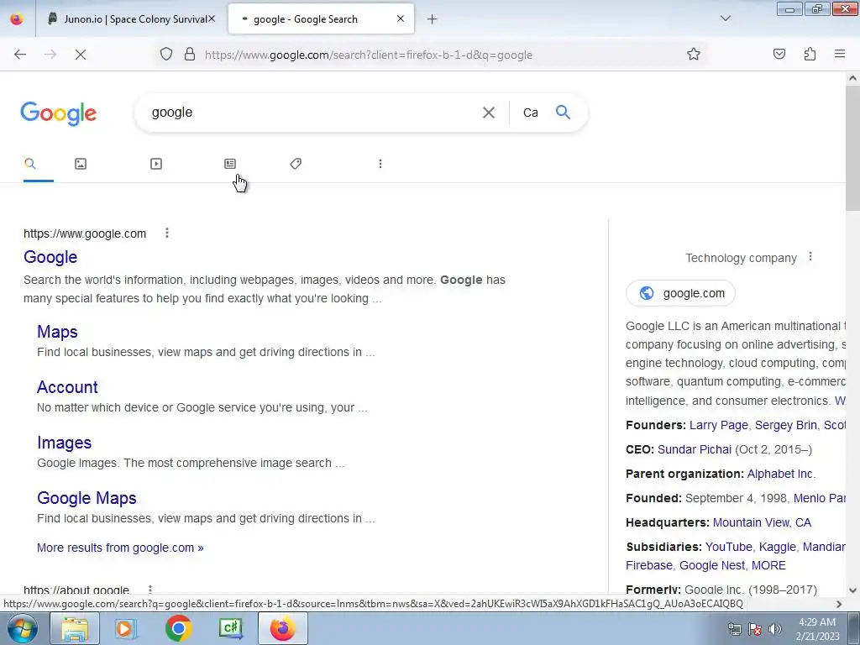Image resolution: width=860 pixels, height=645 pixels.
Task: Click the Larry Page founder link
Action: (719, 425)
